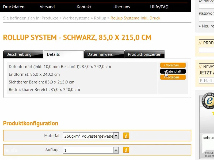This screenshot has height=160, width=214.
Task: Click the Datenblatt button
Action: coord(173,71)
